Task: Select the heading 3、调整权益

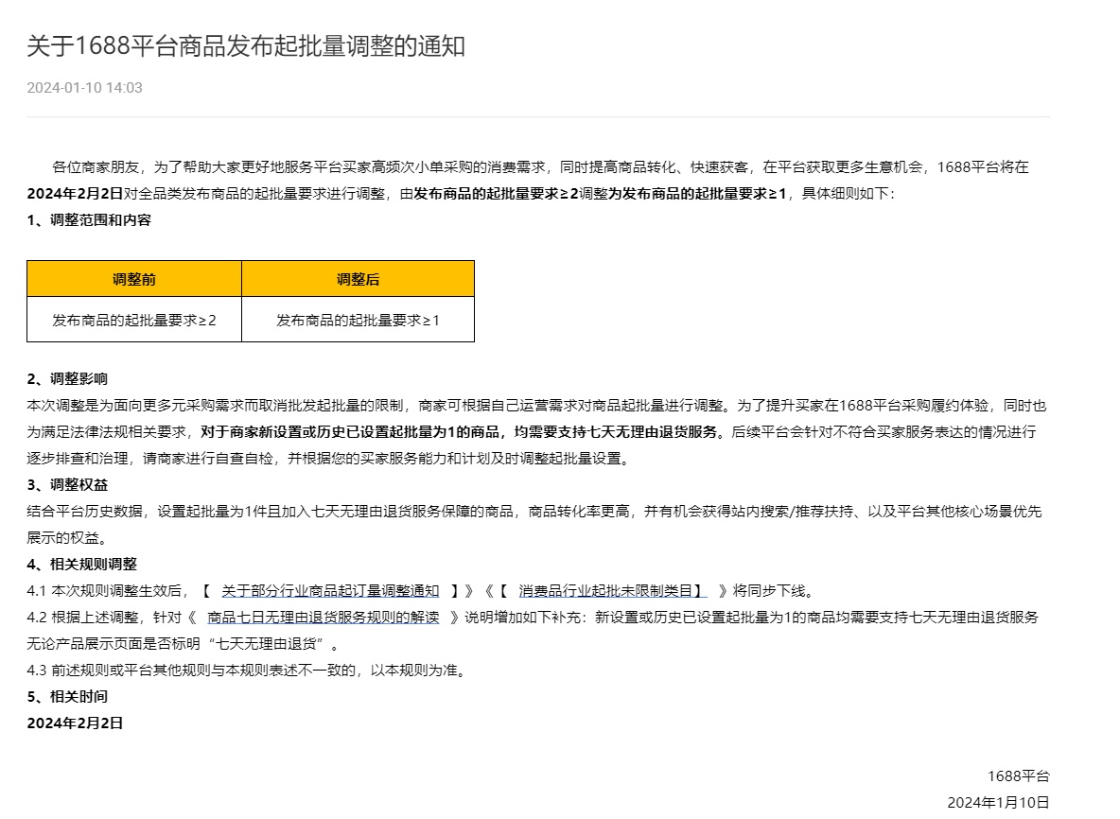Action: click(67, 485)
